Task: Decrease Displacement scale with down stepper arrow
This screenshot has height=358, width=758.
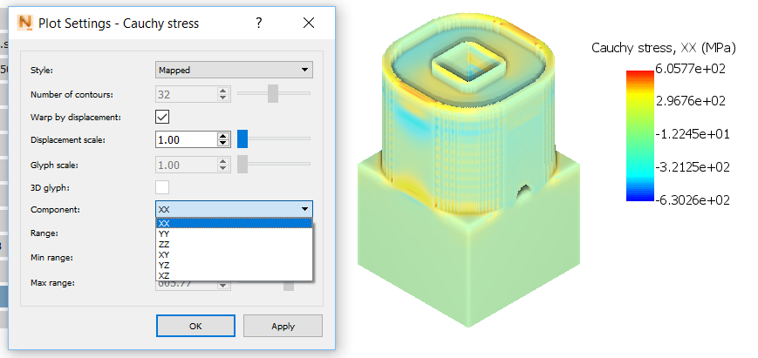Action: point(222,144)
